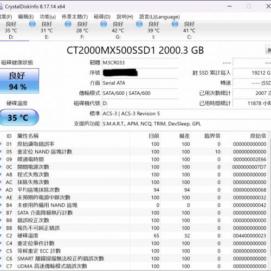
Task: Select the AD 平均區塊抹除次數 row
Action: 134,190
